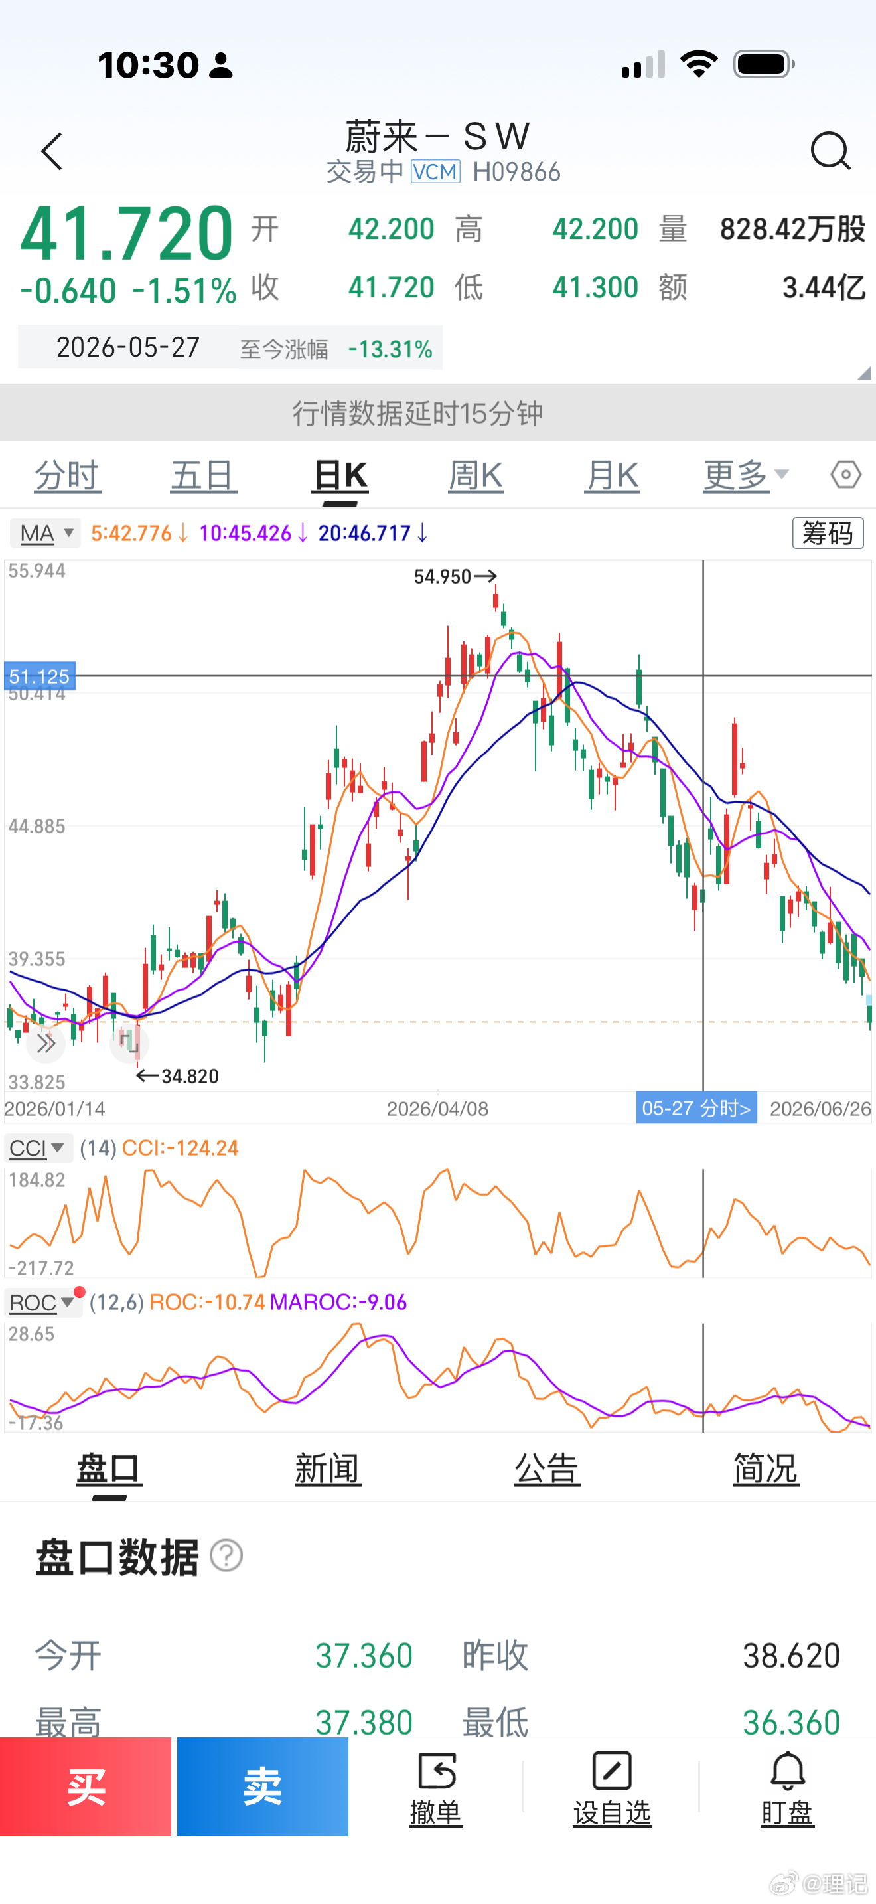Tap the 最低 value 36.360
876x1904 pixels.
(792, 1723)
